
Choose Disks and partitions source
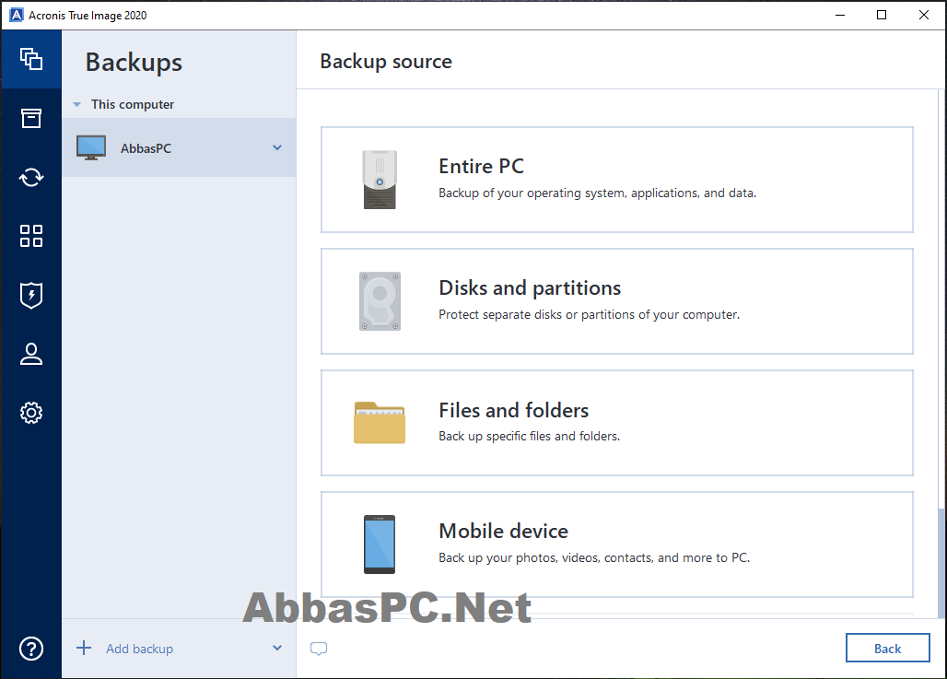(x=616, y=301)
